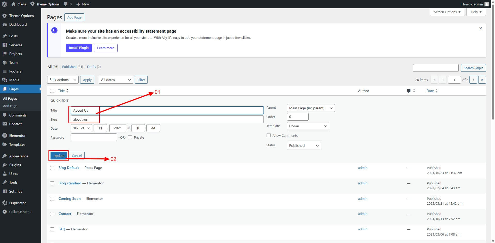The height and width of the screenshot is (243, 495).
Task: Click the Plugins plug icon in sidebar
Action: [4, 165]
